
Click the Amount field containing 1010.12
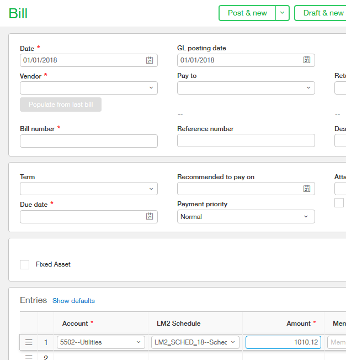pos(283,343)
